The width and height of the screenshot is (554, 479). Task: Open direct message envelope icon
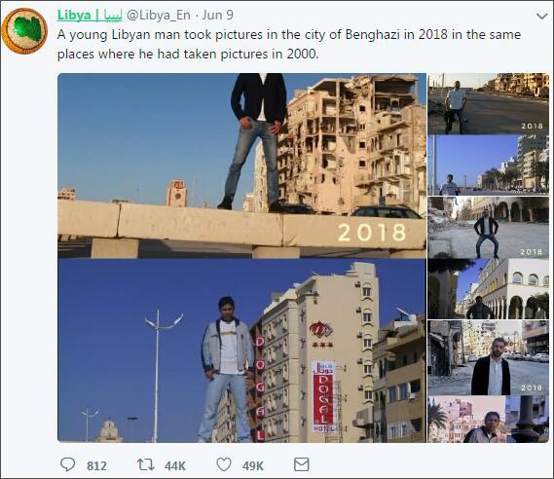coord(302,464)
